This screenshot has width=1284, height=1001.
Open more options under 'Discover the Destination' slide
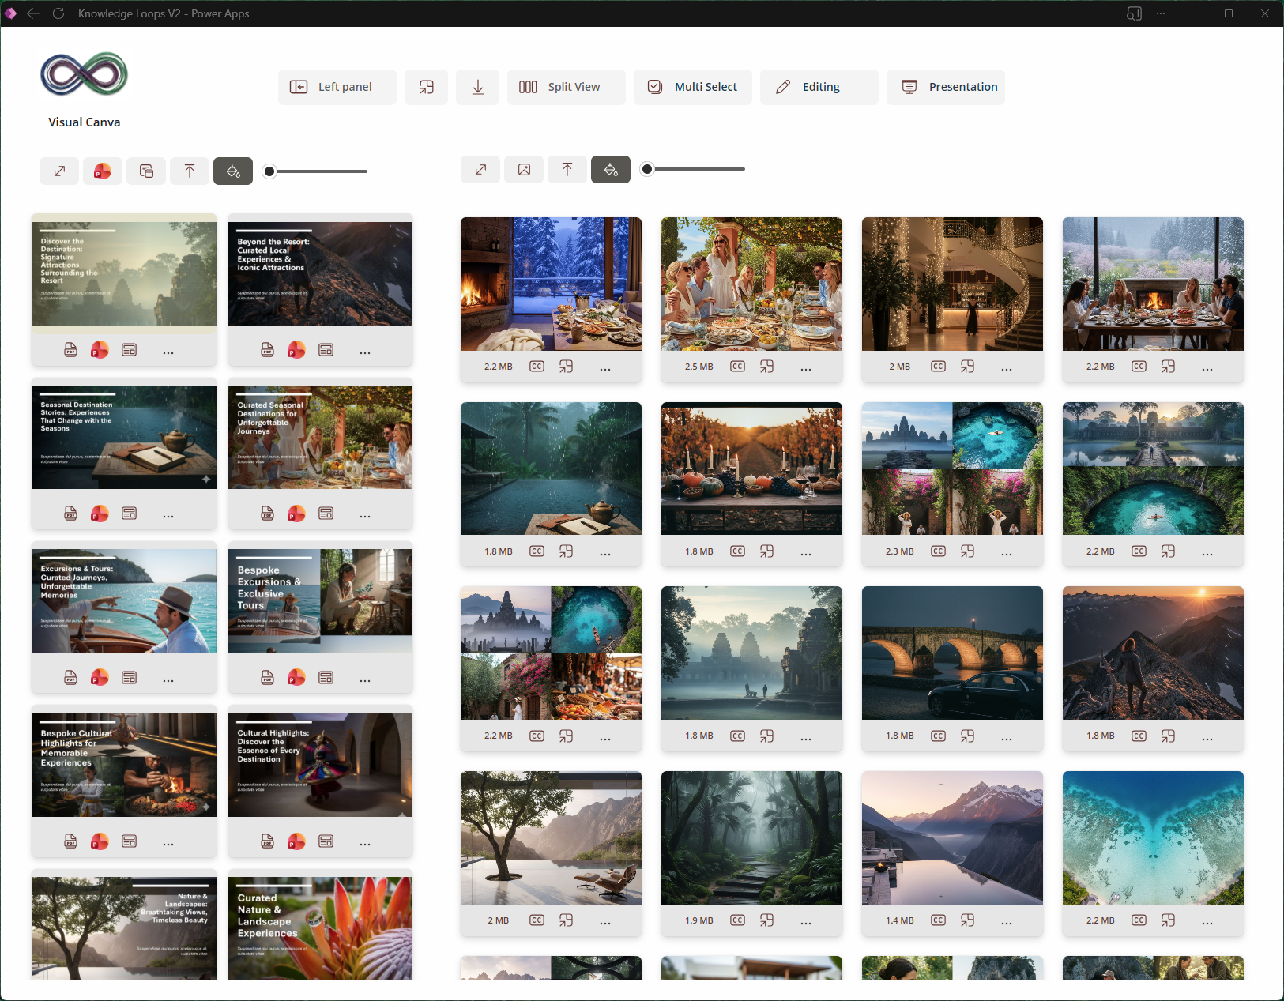168,352
